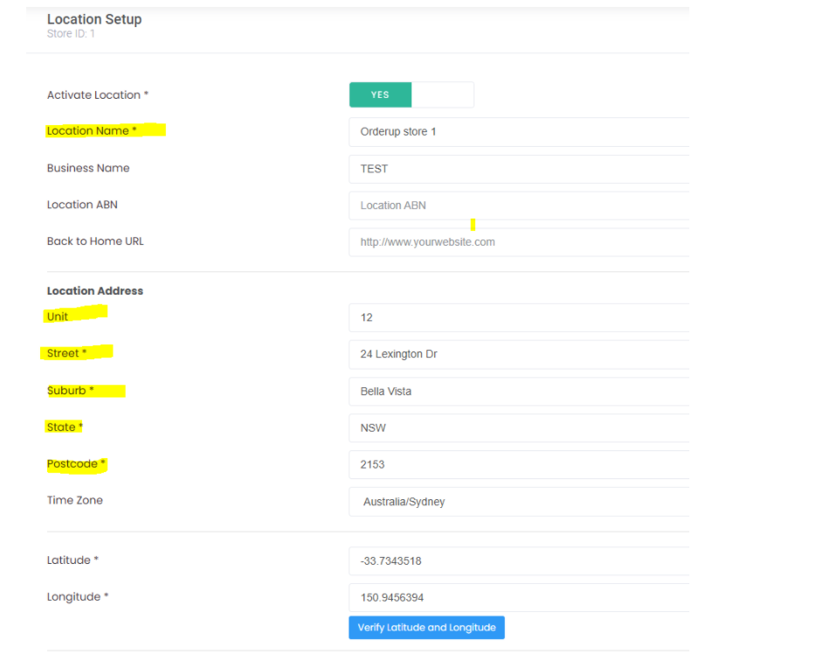830x654 pixels.
Task: Click the Latitude input field
Action: pyautogui.click(x=518, y=561)
